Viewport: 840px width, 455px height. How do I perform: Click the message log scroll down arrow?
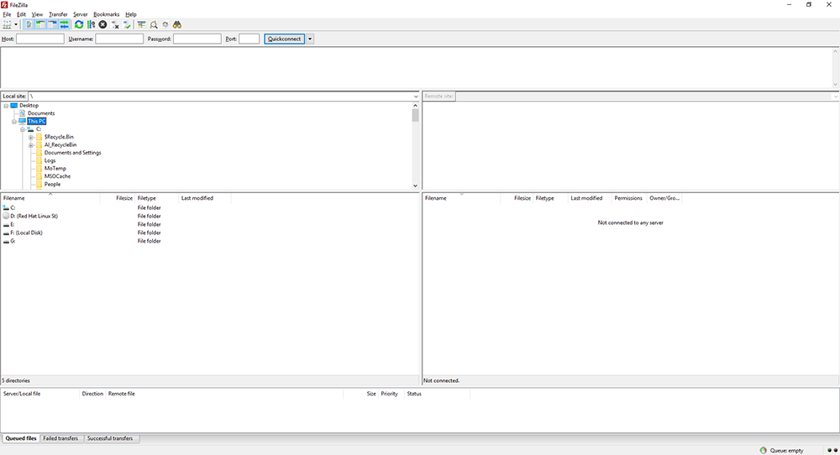(835, 85)
